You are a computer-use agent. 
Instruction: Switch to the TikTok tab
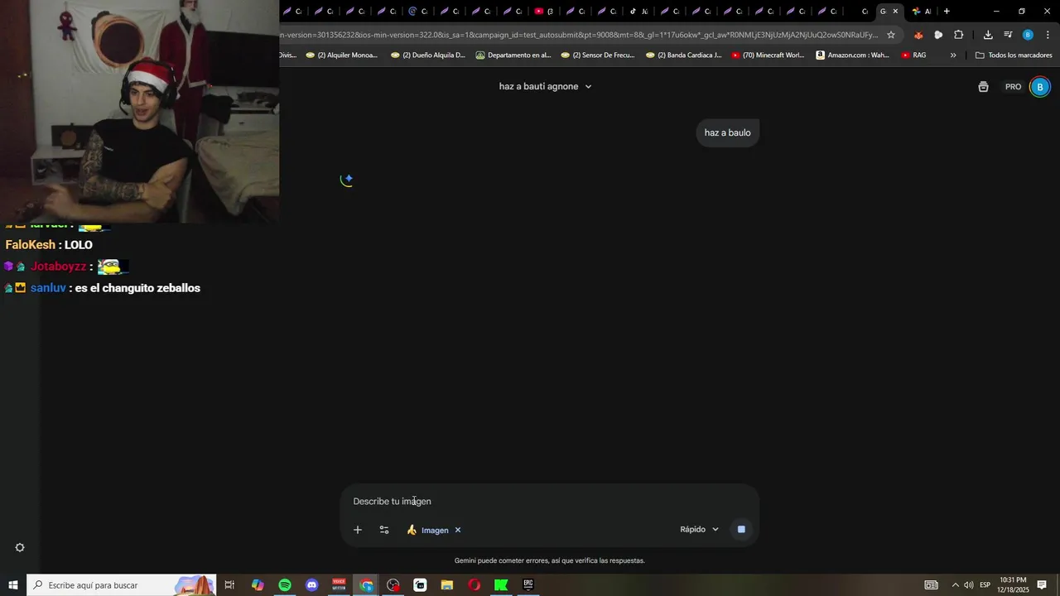click(x=638, y=11)
